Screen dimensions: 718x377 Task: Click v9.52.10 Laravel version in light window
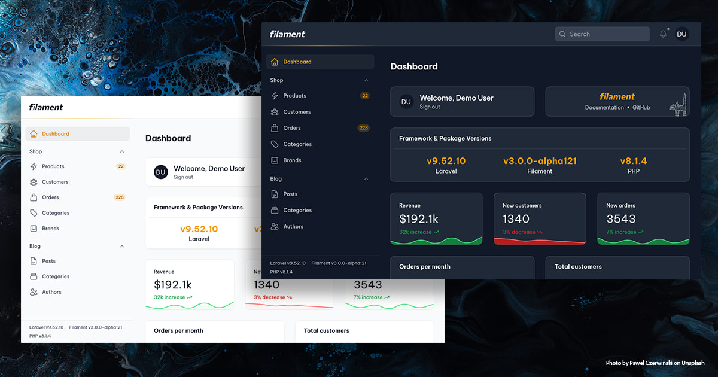pyautogui.click(x=199, y=229)
